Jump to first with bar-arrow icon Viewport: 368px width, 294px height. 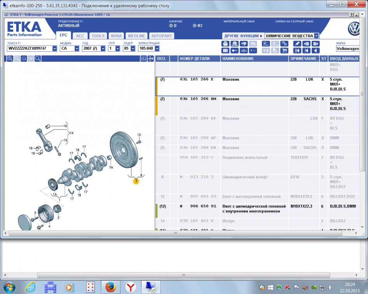[297, 50]
